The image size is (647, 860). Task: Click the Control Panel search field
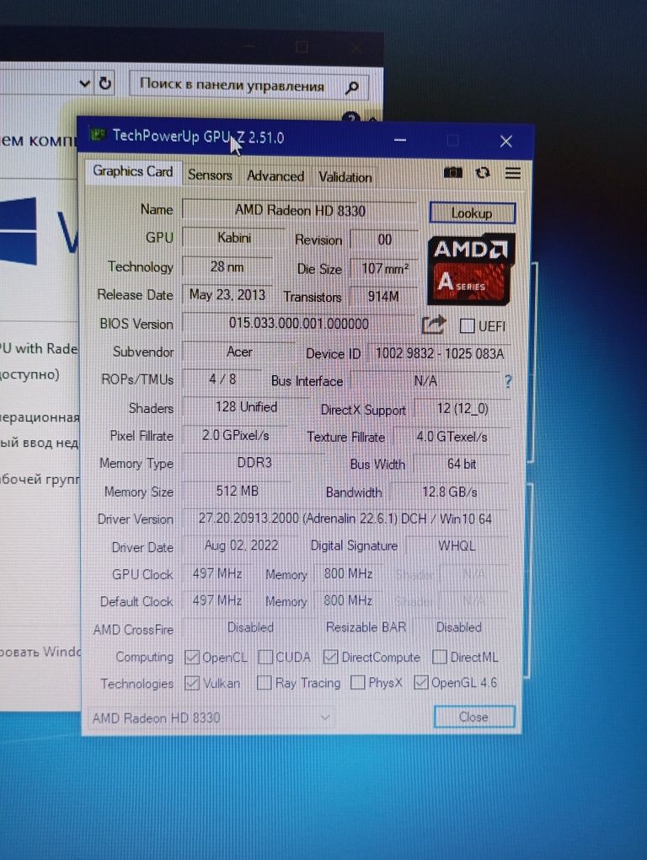(x=249, y=85)
